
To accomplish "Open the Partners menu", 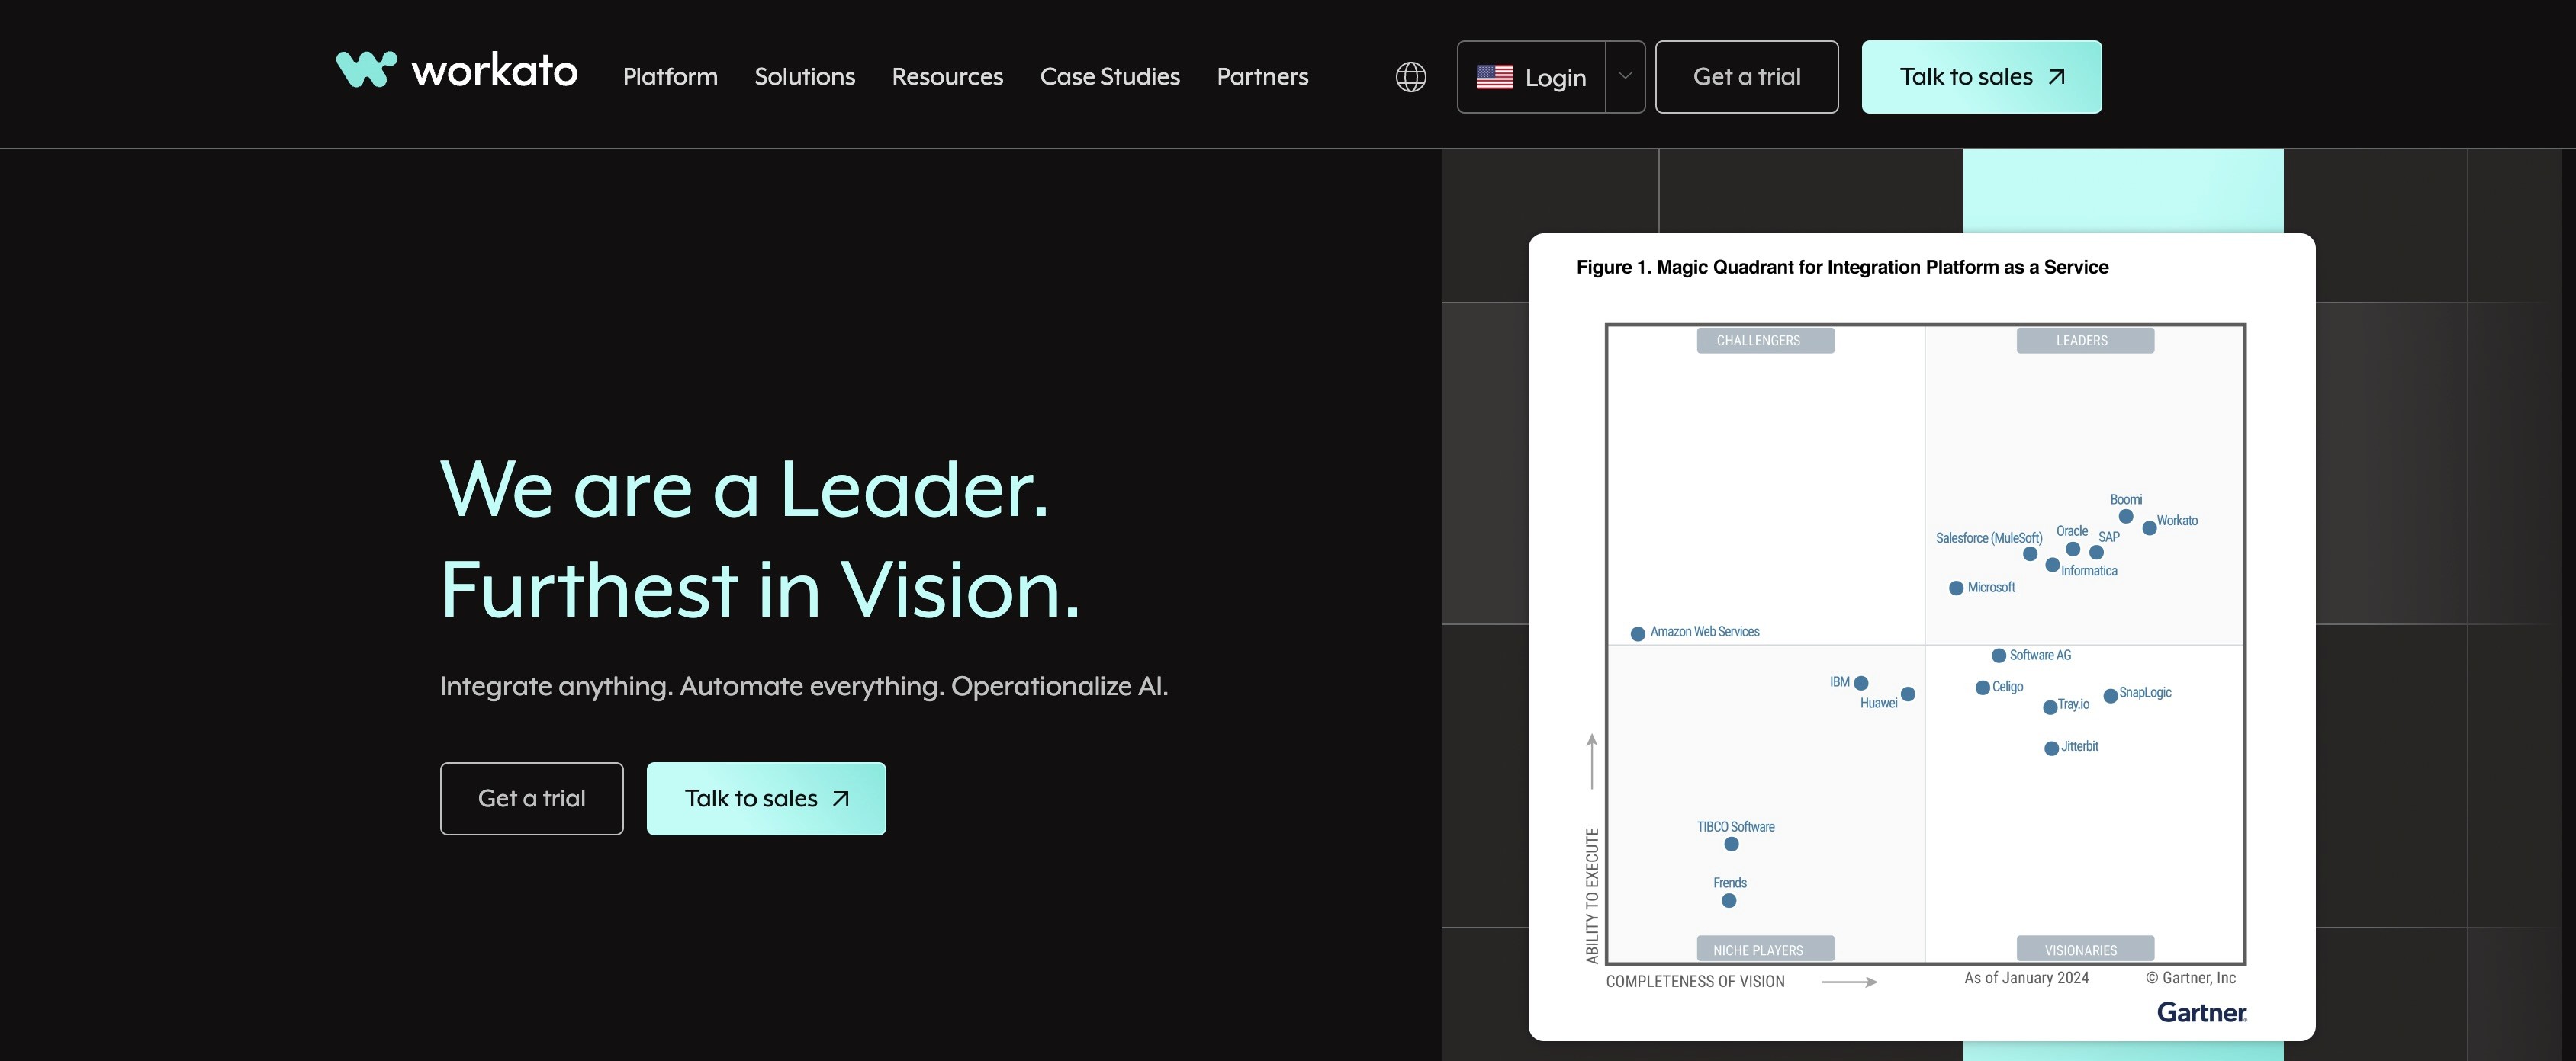I will tap(1262, 77).
